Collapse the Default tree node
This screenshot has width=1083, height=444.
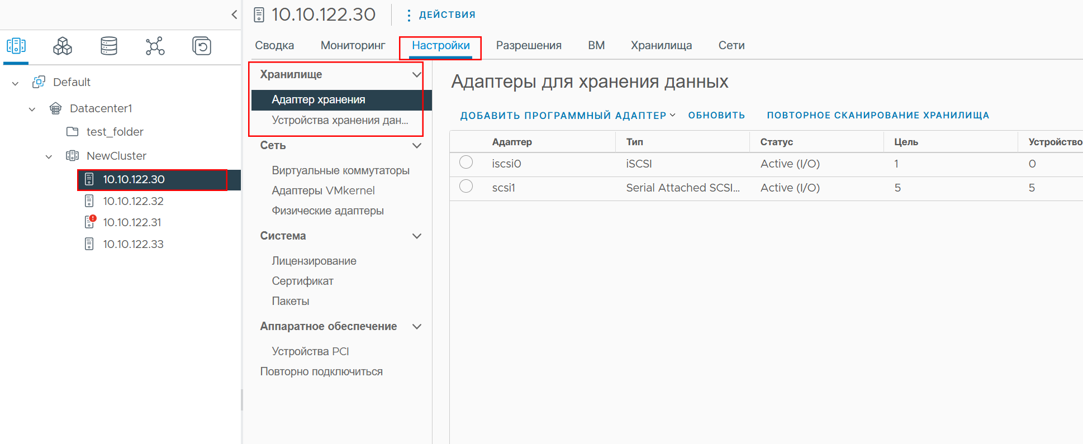click(15, 83)
